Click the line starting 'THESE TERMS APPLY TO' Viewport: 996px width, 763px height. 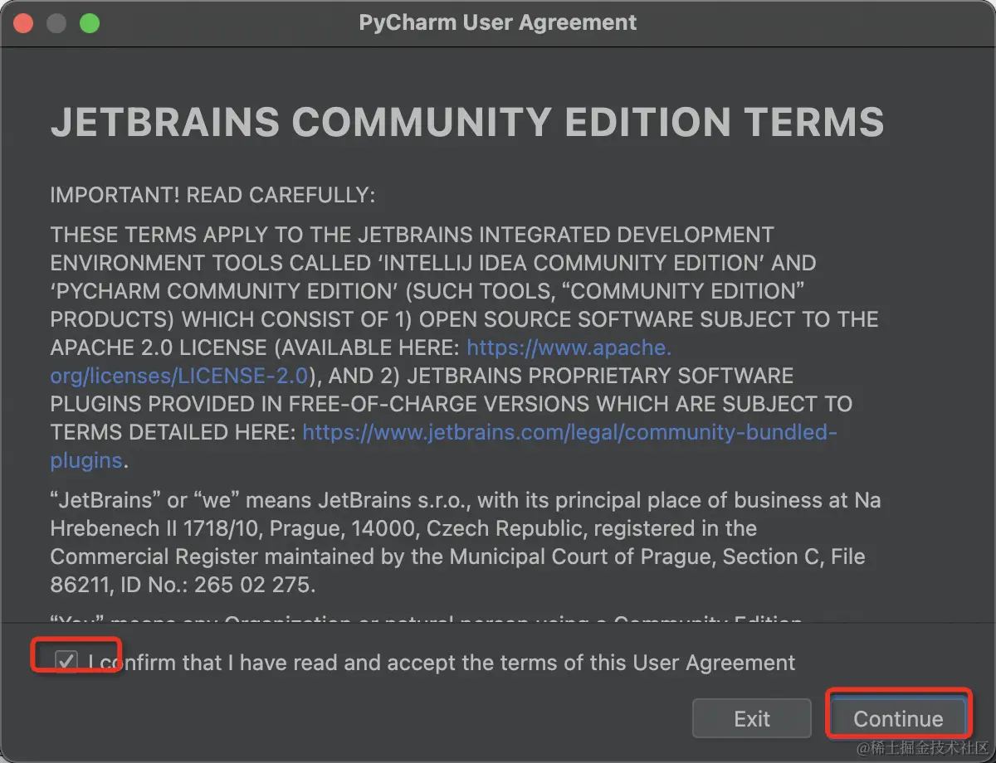(x=412, y=235)
